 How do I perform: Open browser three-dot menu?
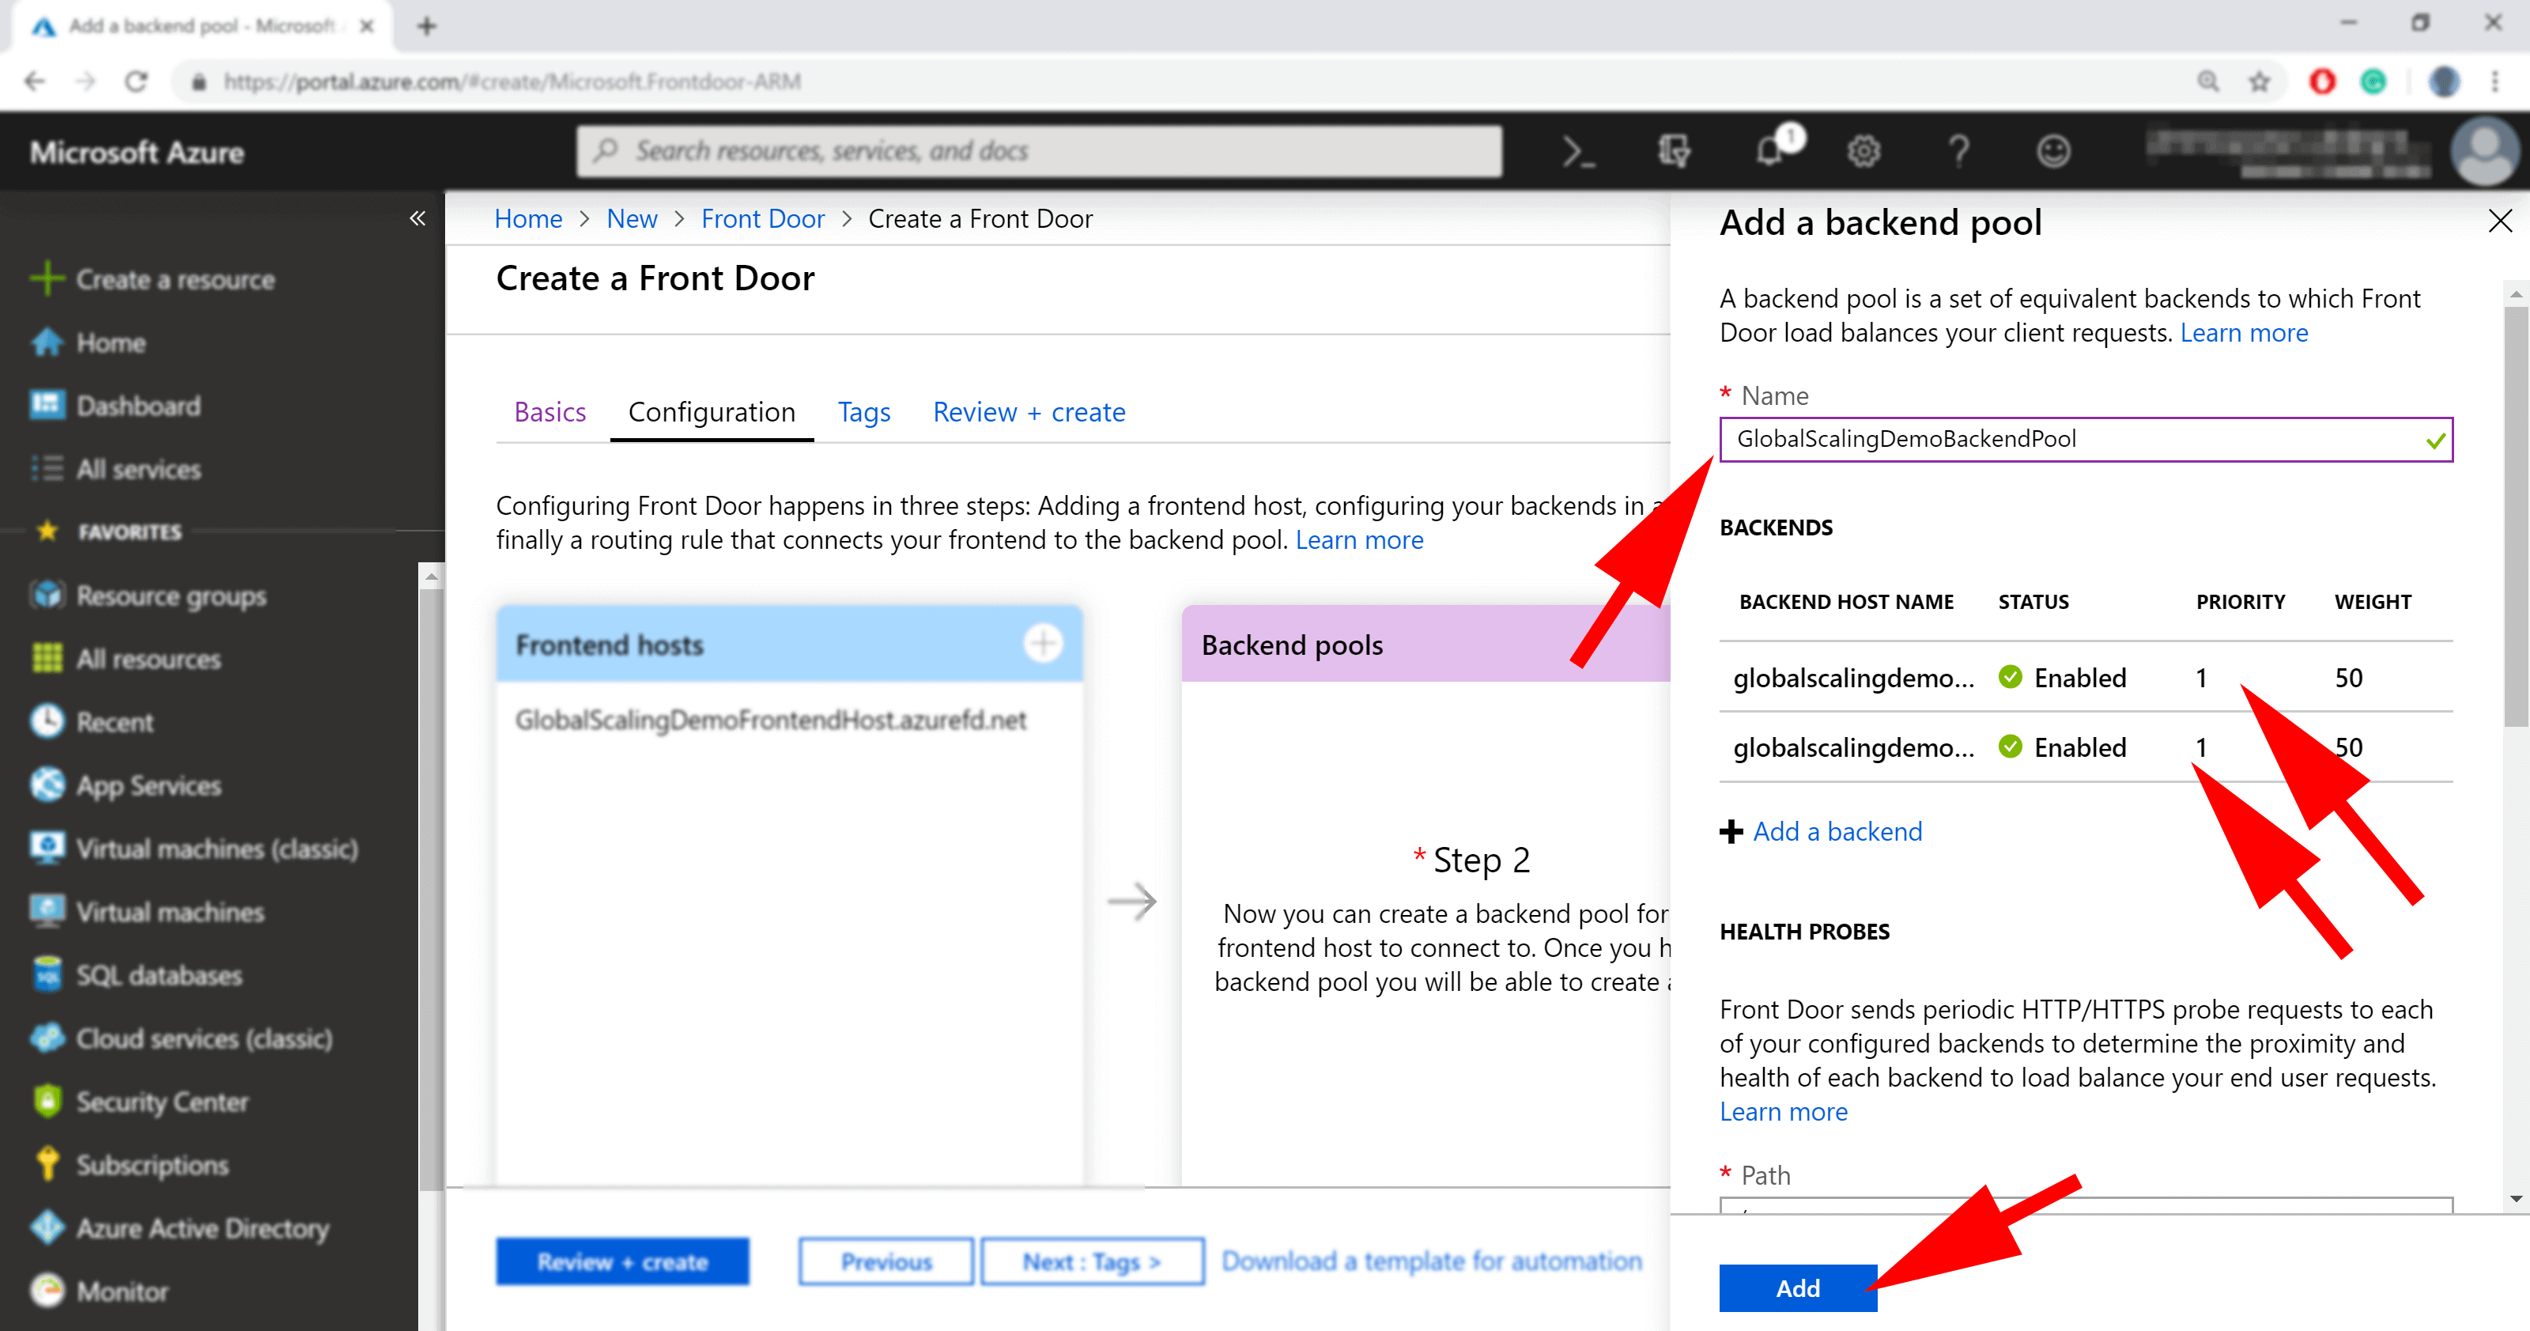2494,81
